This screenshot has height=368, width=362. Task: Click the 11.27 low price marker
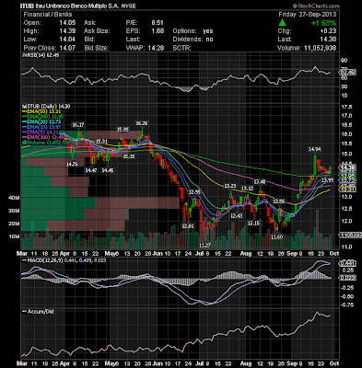204,246
